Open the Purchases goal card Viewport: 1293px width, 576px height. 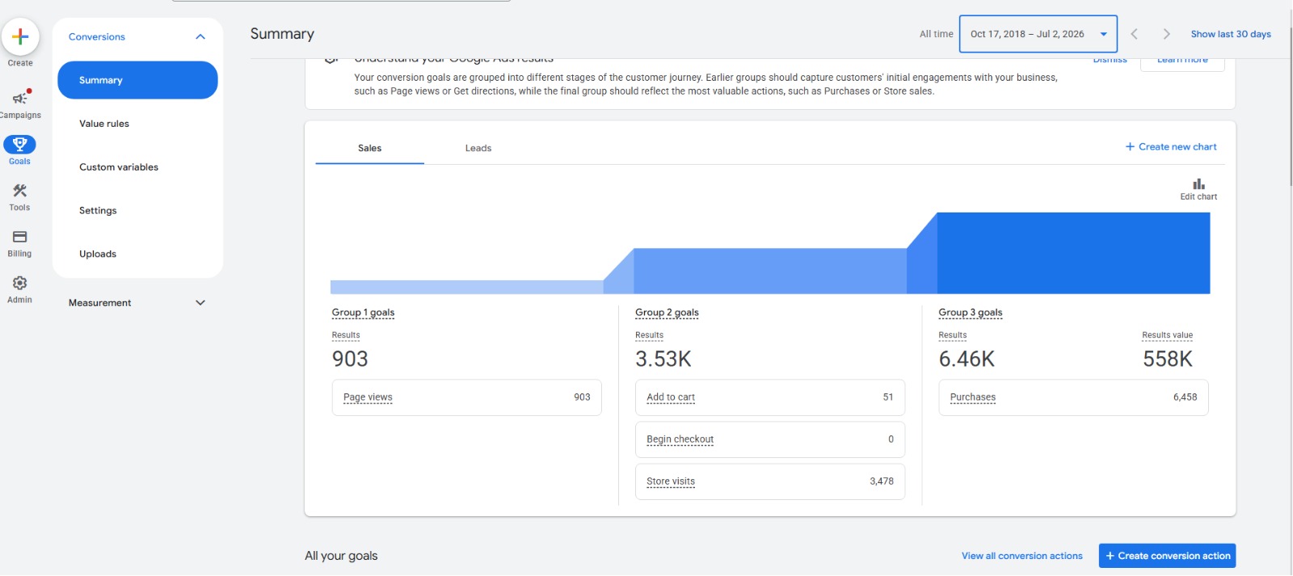1073,397
